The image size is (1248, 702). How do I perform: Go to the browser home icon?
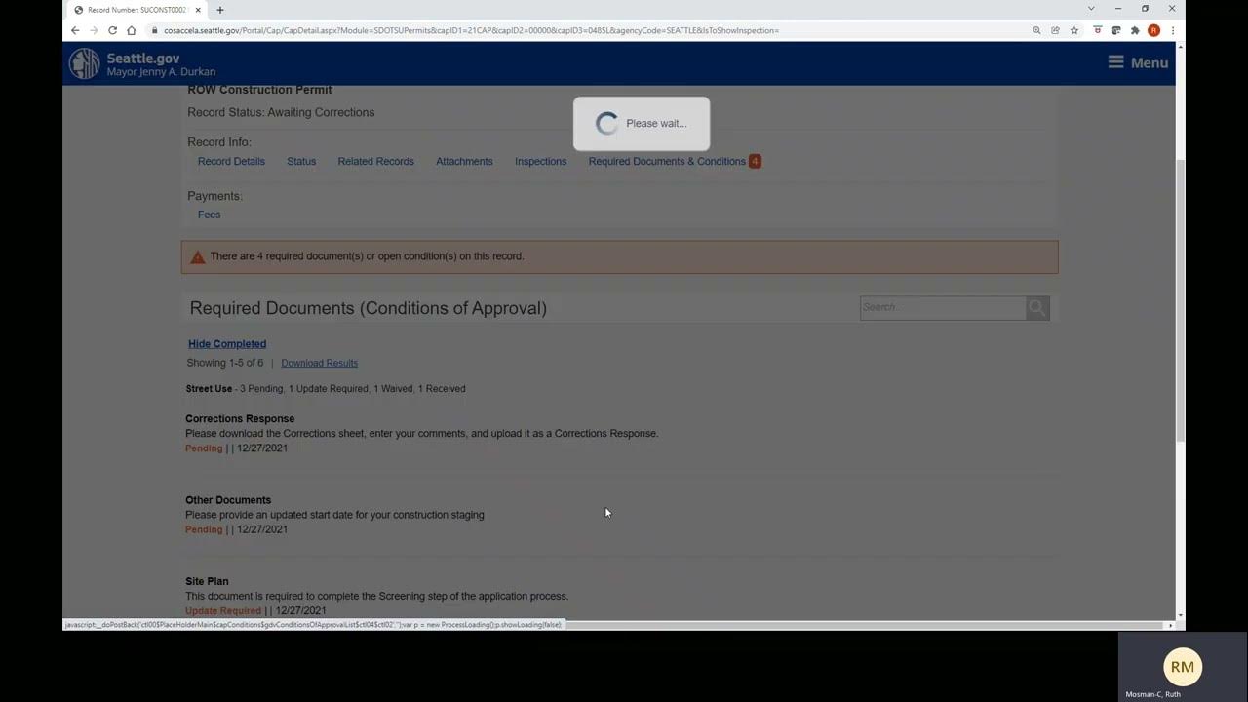(131, 30)
